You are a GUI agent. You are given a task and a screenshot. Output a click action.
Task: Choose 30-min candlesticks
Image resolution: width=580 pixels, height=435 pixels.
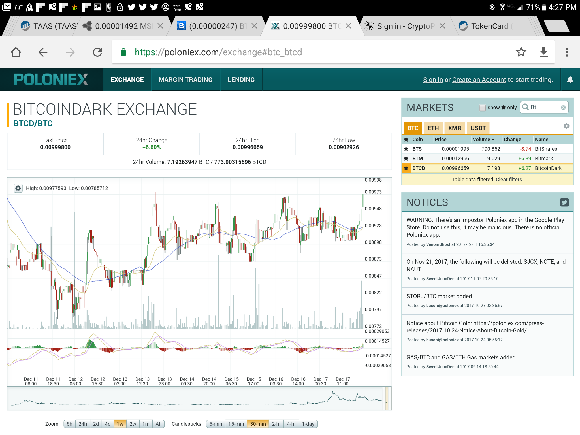[x=258, y=424]
